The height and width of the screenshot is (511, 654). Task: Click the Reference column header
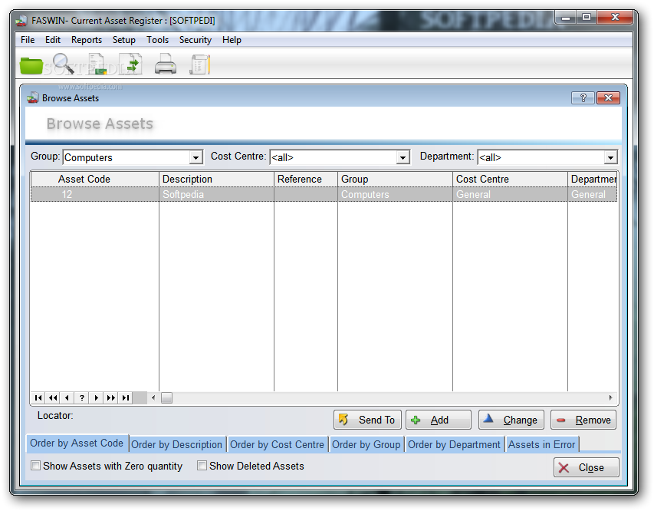[x=306, y=179]
